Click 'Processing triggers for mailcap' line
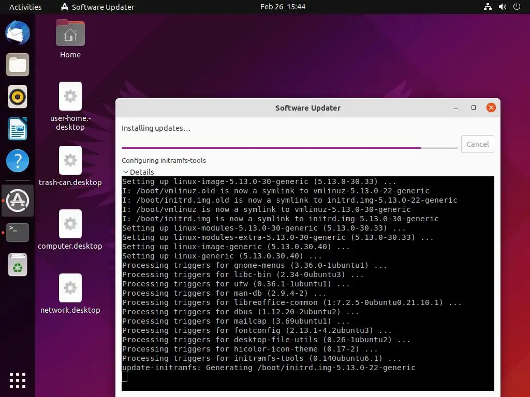This screenshot has height=397, width=530. pos(235,321)
